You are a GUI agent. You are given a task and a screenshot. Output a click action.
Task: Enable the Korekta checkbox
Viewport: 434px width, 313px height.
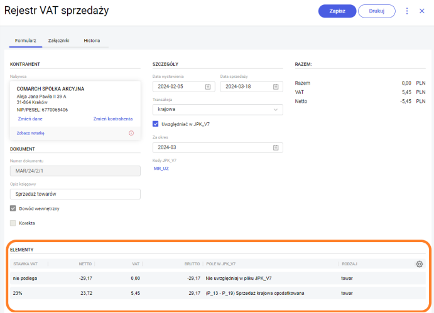click(13, 223)
